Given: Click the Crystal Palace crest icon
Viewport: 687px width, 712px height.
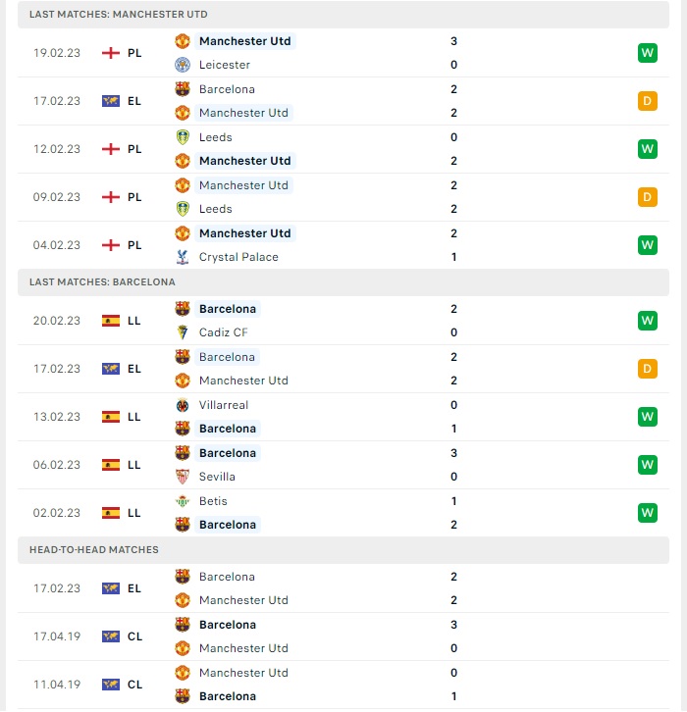Looking at the screenshot, I should [183, 257].
